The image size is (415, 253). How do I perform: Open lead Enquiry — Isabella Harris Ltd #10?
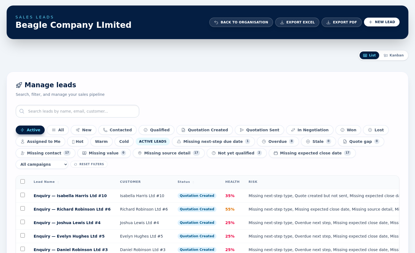pyautogui.click(x=70, y=196)
